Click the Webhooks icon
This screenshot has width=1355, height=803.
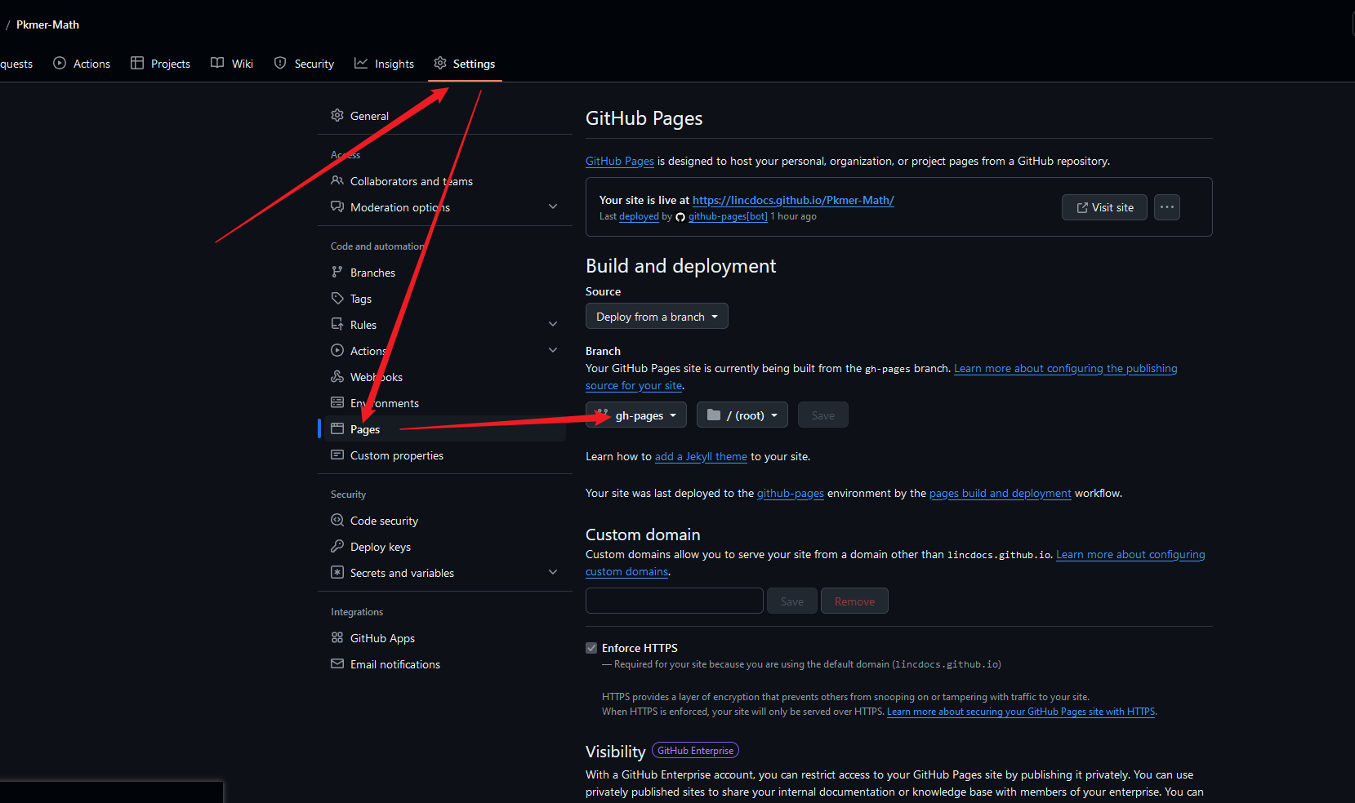pyautogui.click(x=337, y=376)
